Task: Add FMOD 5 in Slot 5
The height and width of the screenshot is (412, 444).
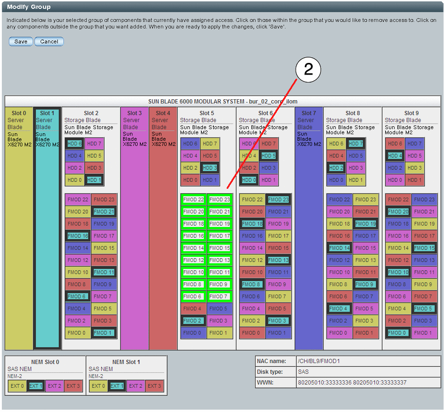Action: [x=220, y=309]
